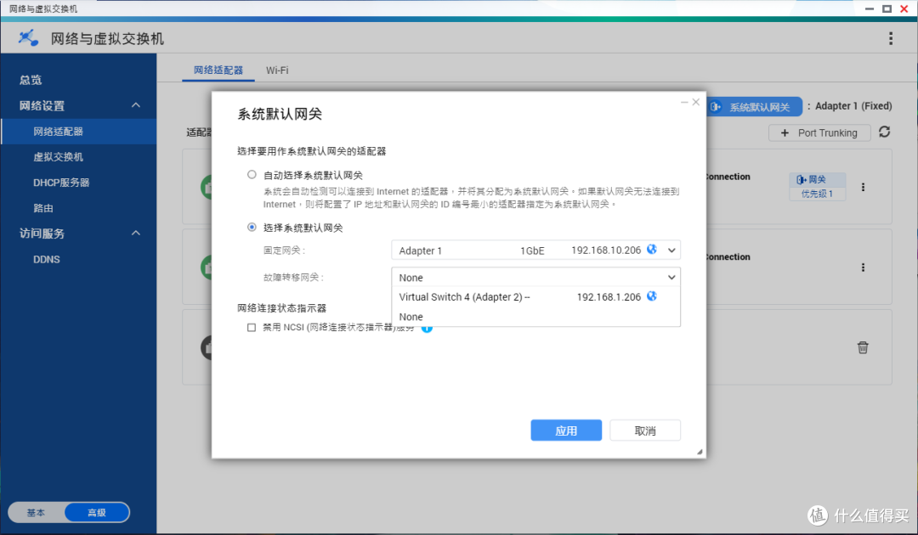
Task: Open the 固定网关 Adapter 1 dropdown
Action: pyautogui.click(x=535, y=251)
